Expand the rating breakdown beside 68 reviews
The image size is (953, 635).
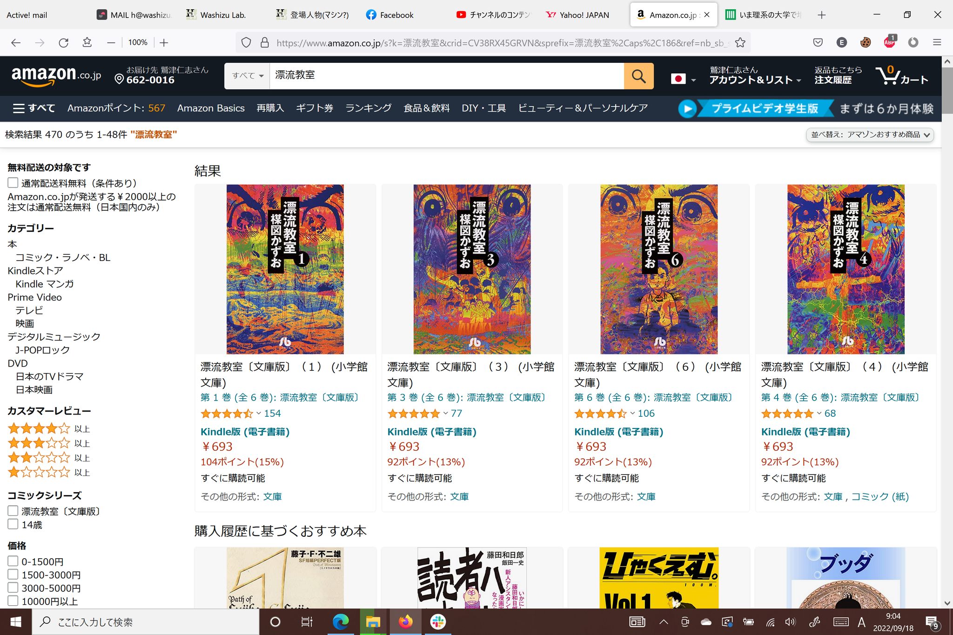click(819, 413)
